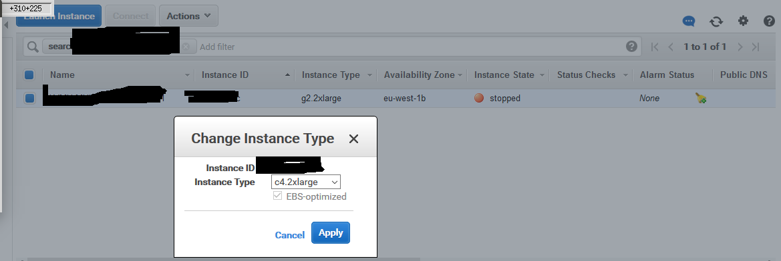781x261 pixels.
Task: Click the Cancel link
Action: (289, 235)
